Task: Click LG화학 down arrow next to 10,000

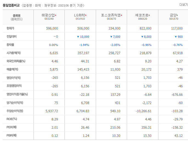Action: 78,37
